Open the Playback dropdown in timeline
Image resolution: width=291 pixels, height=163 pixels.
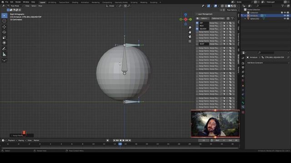12,140
